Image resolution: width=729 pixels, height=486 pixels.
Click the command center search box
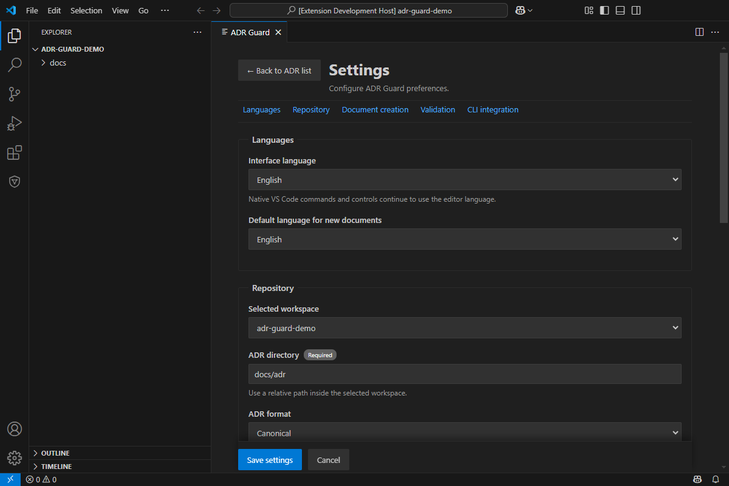(369, 10)
